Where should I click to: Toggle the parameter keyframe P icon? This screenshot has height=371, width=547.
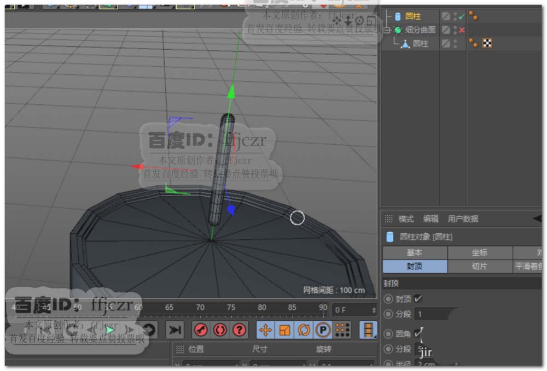tap(323, 330)
